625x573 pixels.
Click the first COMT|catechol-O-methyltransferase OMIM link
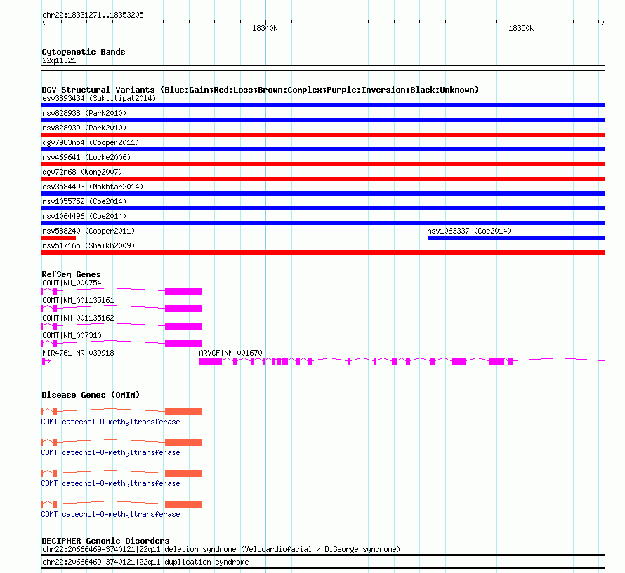pos(110,422)
